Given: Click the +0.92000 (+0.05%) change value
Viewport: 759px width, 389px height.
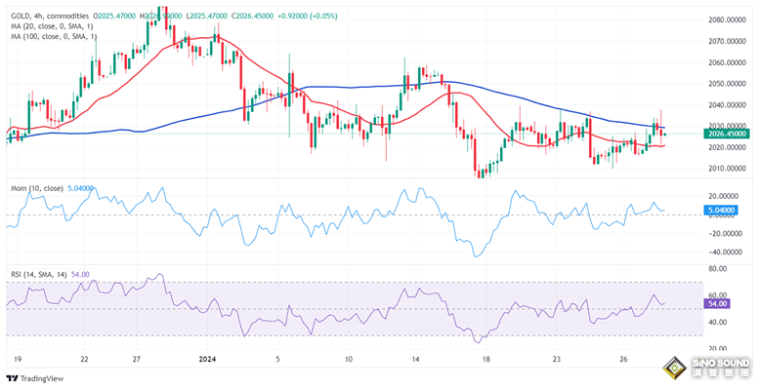Looking at the screenshot, I should (x=308, y=16).
